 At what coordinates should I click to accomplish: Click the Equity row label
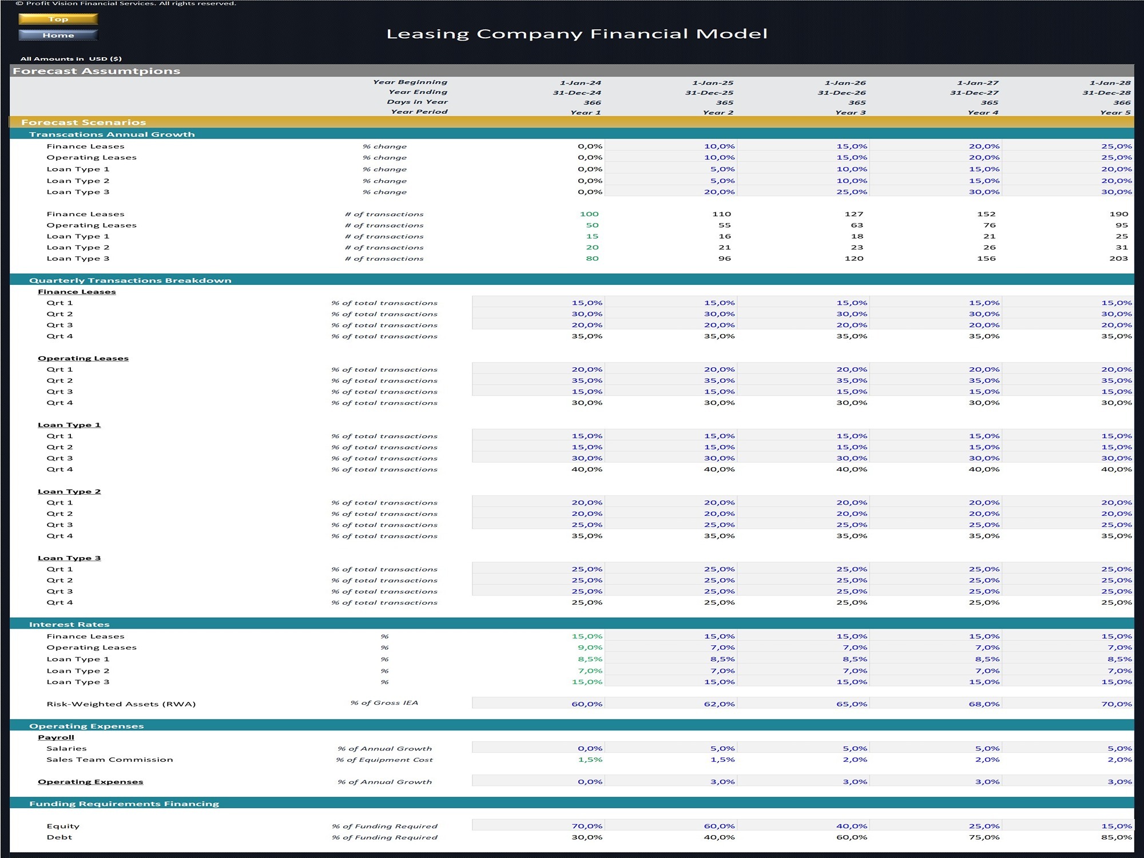pyautogui.click(x=63, y=826)
